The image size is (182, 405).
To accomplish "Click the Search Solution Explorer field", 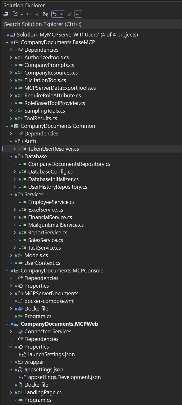I will (92, 24).
